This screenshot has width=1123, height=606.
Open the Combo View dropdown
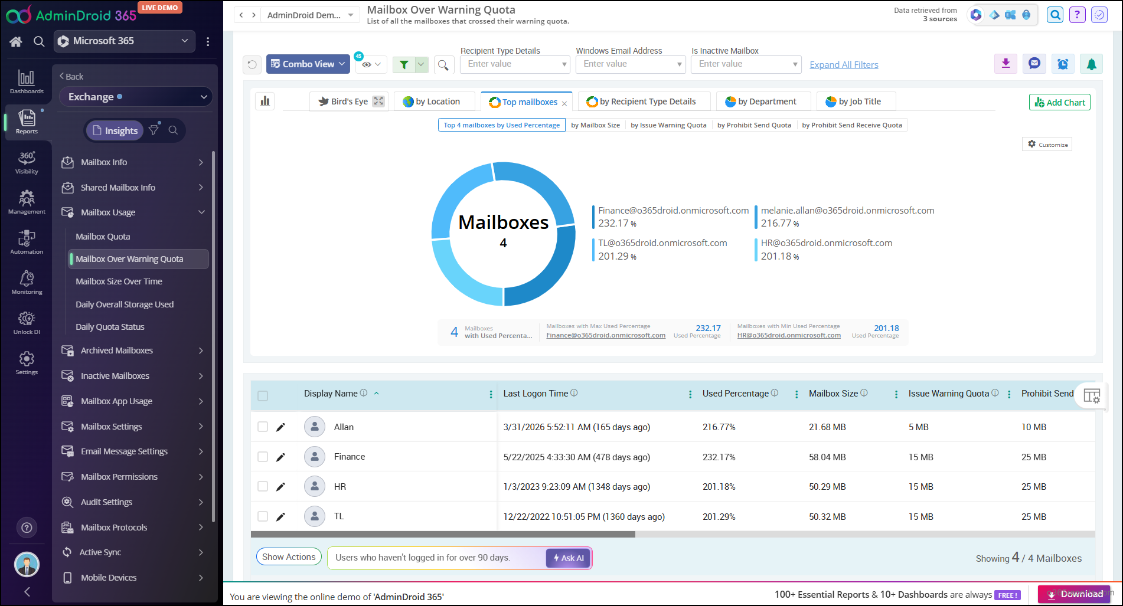[308, 64]
